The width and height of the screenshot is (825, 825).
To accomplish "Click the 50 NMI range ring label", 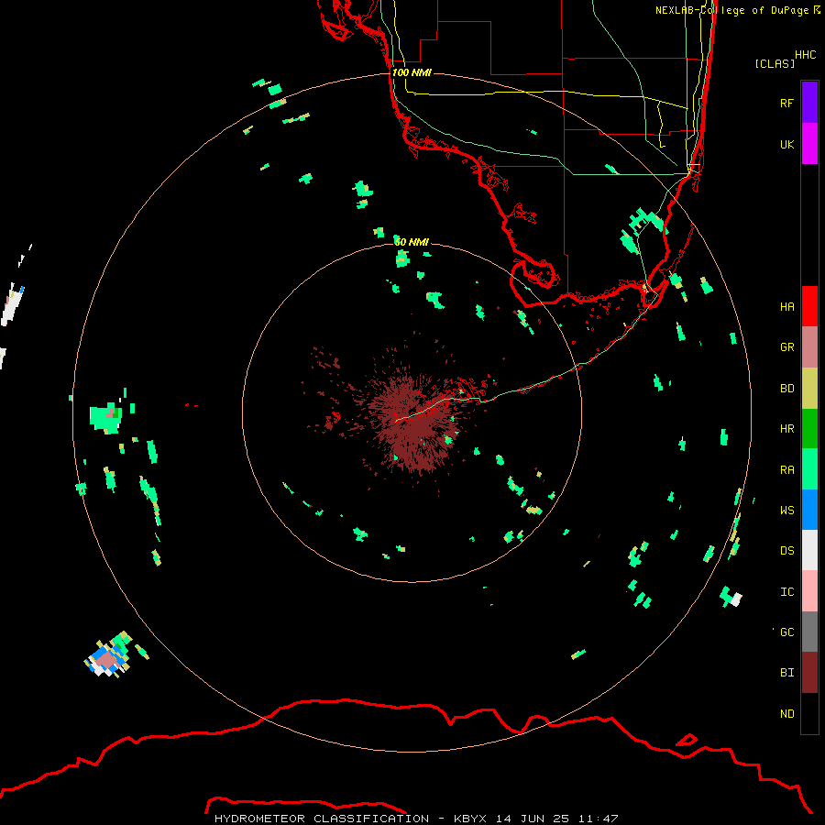I will (412, 242).
